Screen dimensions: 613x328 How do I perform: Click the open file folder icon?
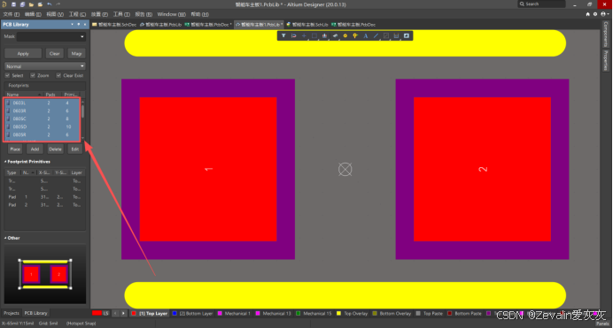coord(31,4)
